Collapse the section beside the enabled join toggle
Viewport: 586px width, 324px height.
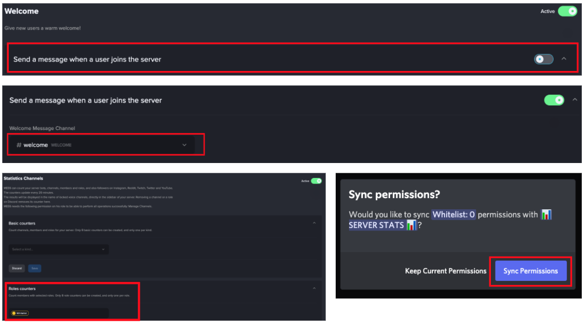point(575,100)
